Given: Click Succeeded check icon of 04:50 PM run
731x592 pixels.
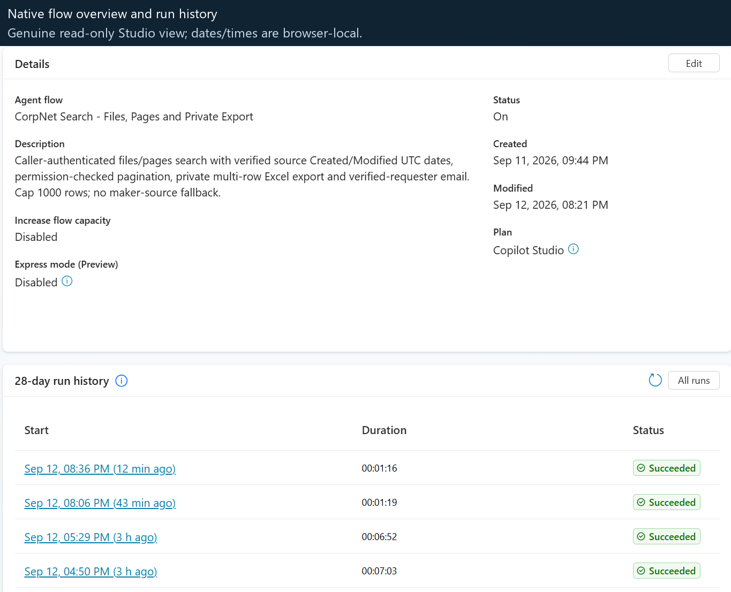Looking at the screenshot, I should click(x=641, y=571).
